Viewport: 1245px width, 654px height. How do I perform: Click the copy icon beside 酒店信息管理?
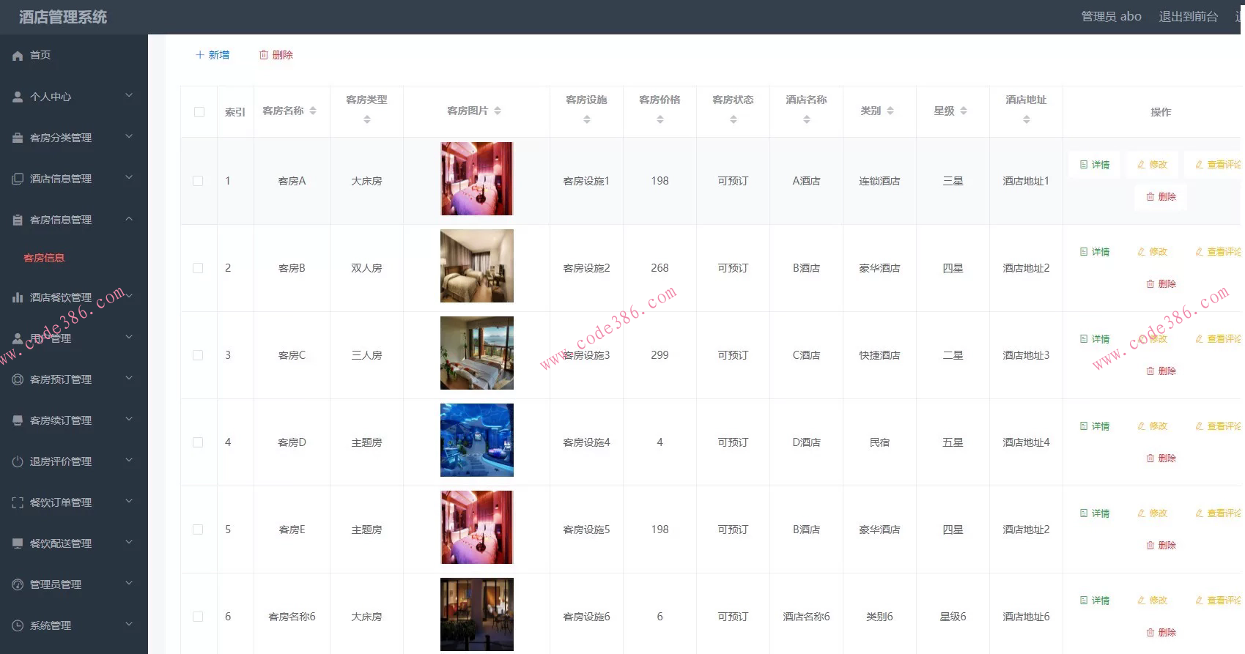coord(18,179)
